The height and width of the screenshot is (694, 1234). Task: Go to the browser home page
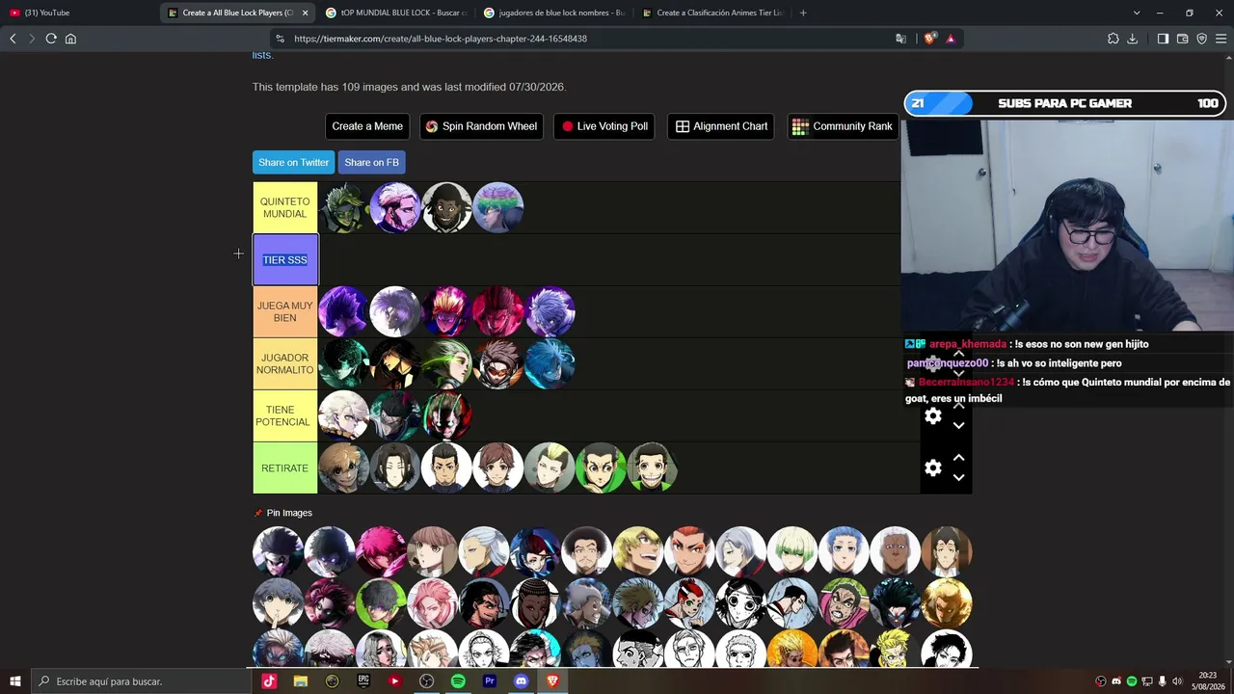[70, 39]
